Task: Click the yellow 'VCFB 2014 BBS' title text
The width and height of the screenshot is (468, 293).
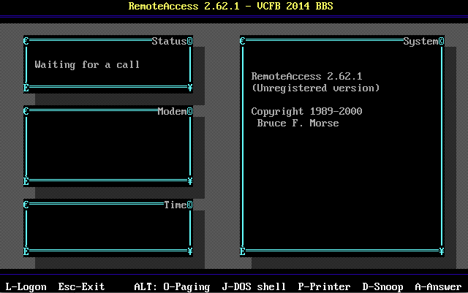Action: coord(295,6)
